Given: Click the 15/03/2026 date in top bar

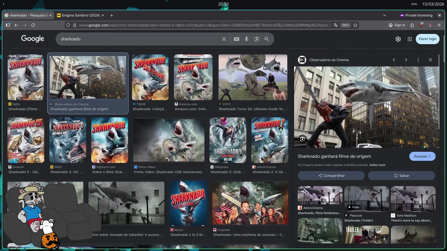Looking at the screenshot, I should (433, 4).
